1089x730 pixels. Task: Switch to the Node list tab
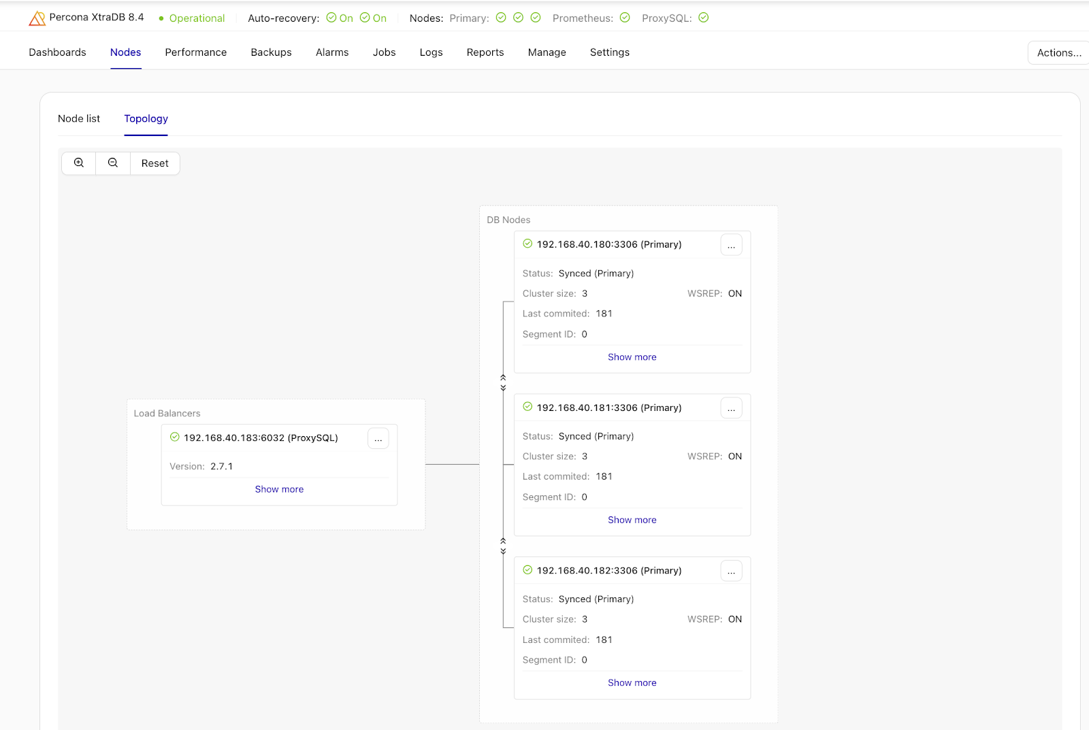78,118
